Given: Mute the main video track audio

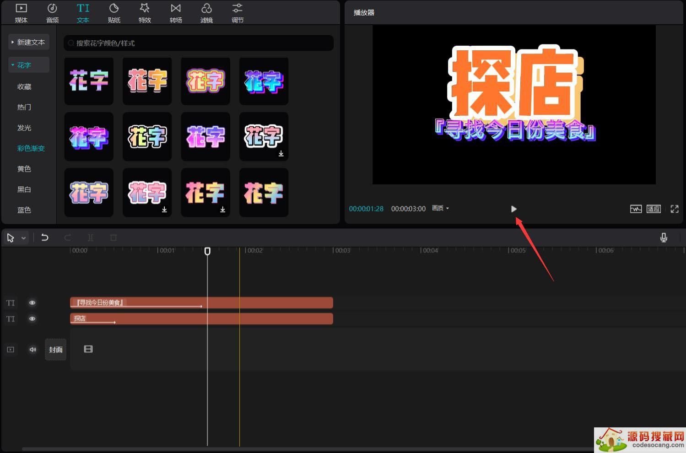Looking at the screenshot, I should (32, 350).
